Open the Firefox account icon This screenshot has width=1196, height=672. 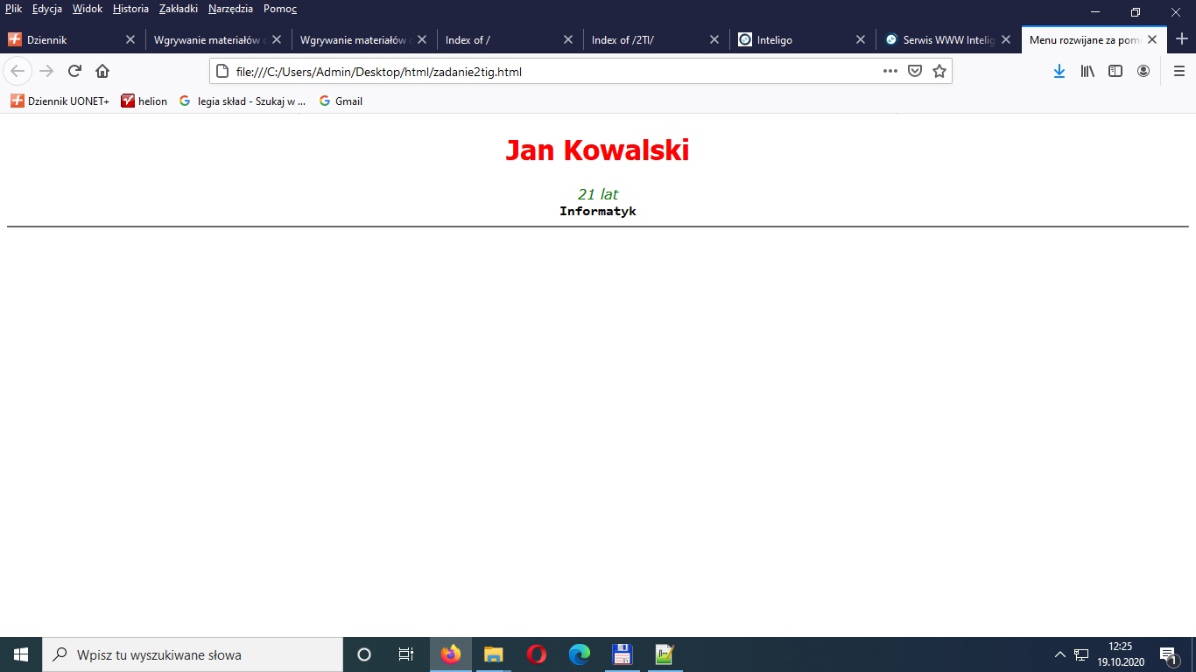1143,71
